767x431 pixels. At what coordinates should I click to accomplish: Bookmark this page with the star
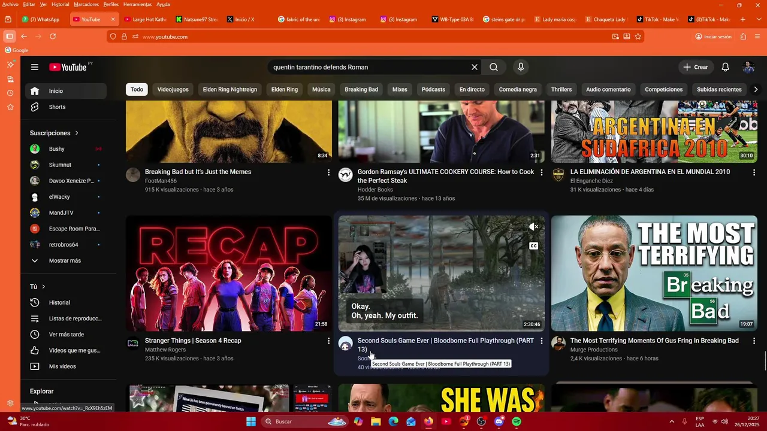click(x=638, y=37)
